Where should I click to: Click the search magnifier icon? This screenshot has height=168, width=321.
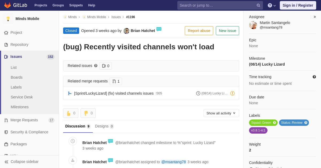click(x=258, y=5)
